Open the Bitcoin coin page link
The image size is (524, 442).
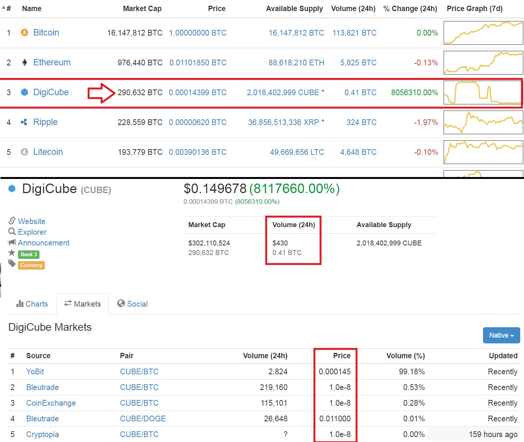pos(46,32)
